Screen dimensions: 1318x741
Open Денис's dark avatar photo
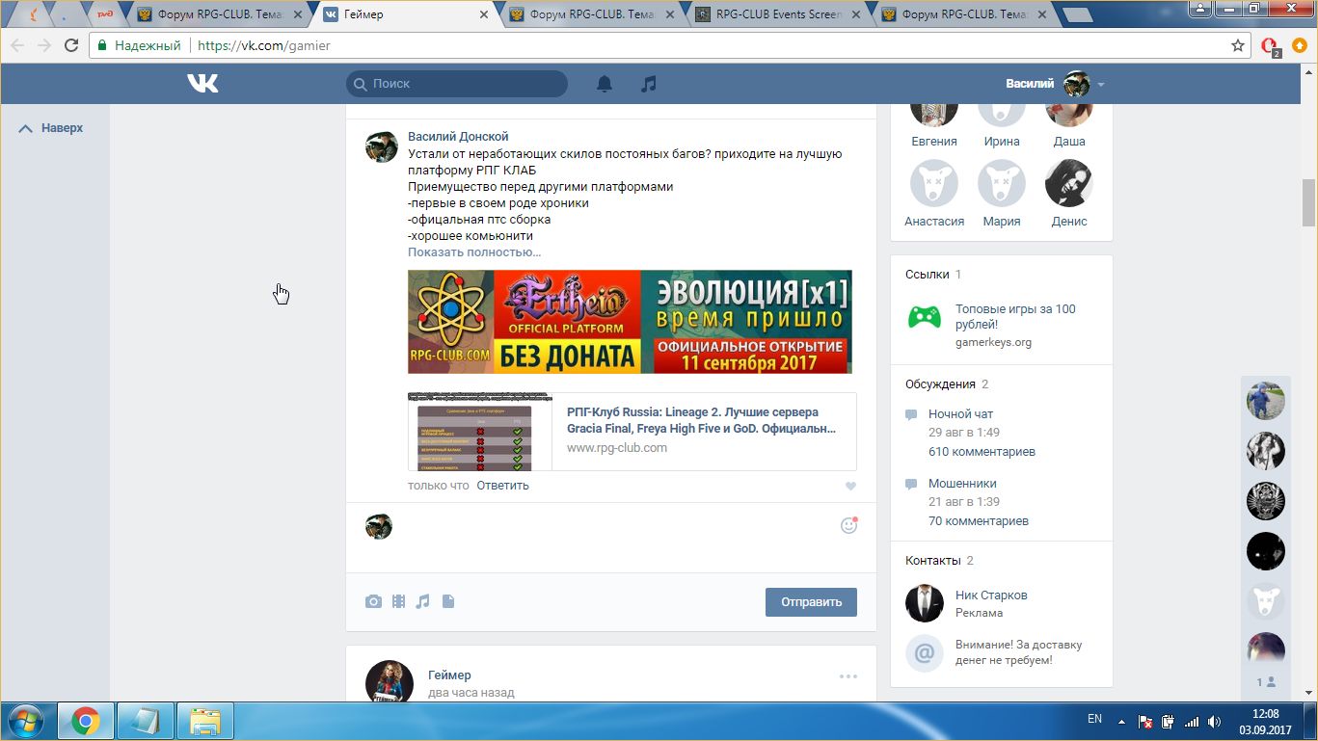click(x=1068, y=183)
